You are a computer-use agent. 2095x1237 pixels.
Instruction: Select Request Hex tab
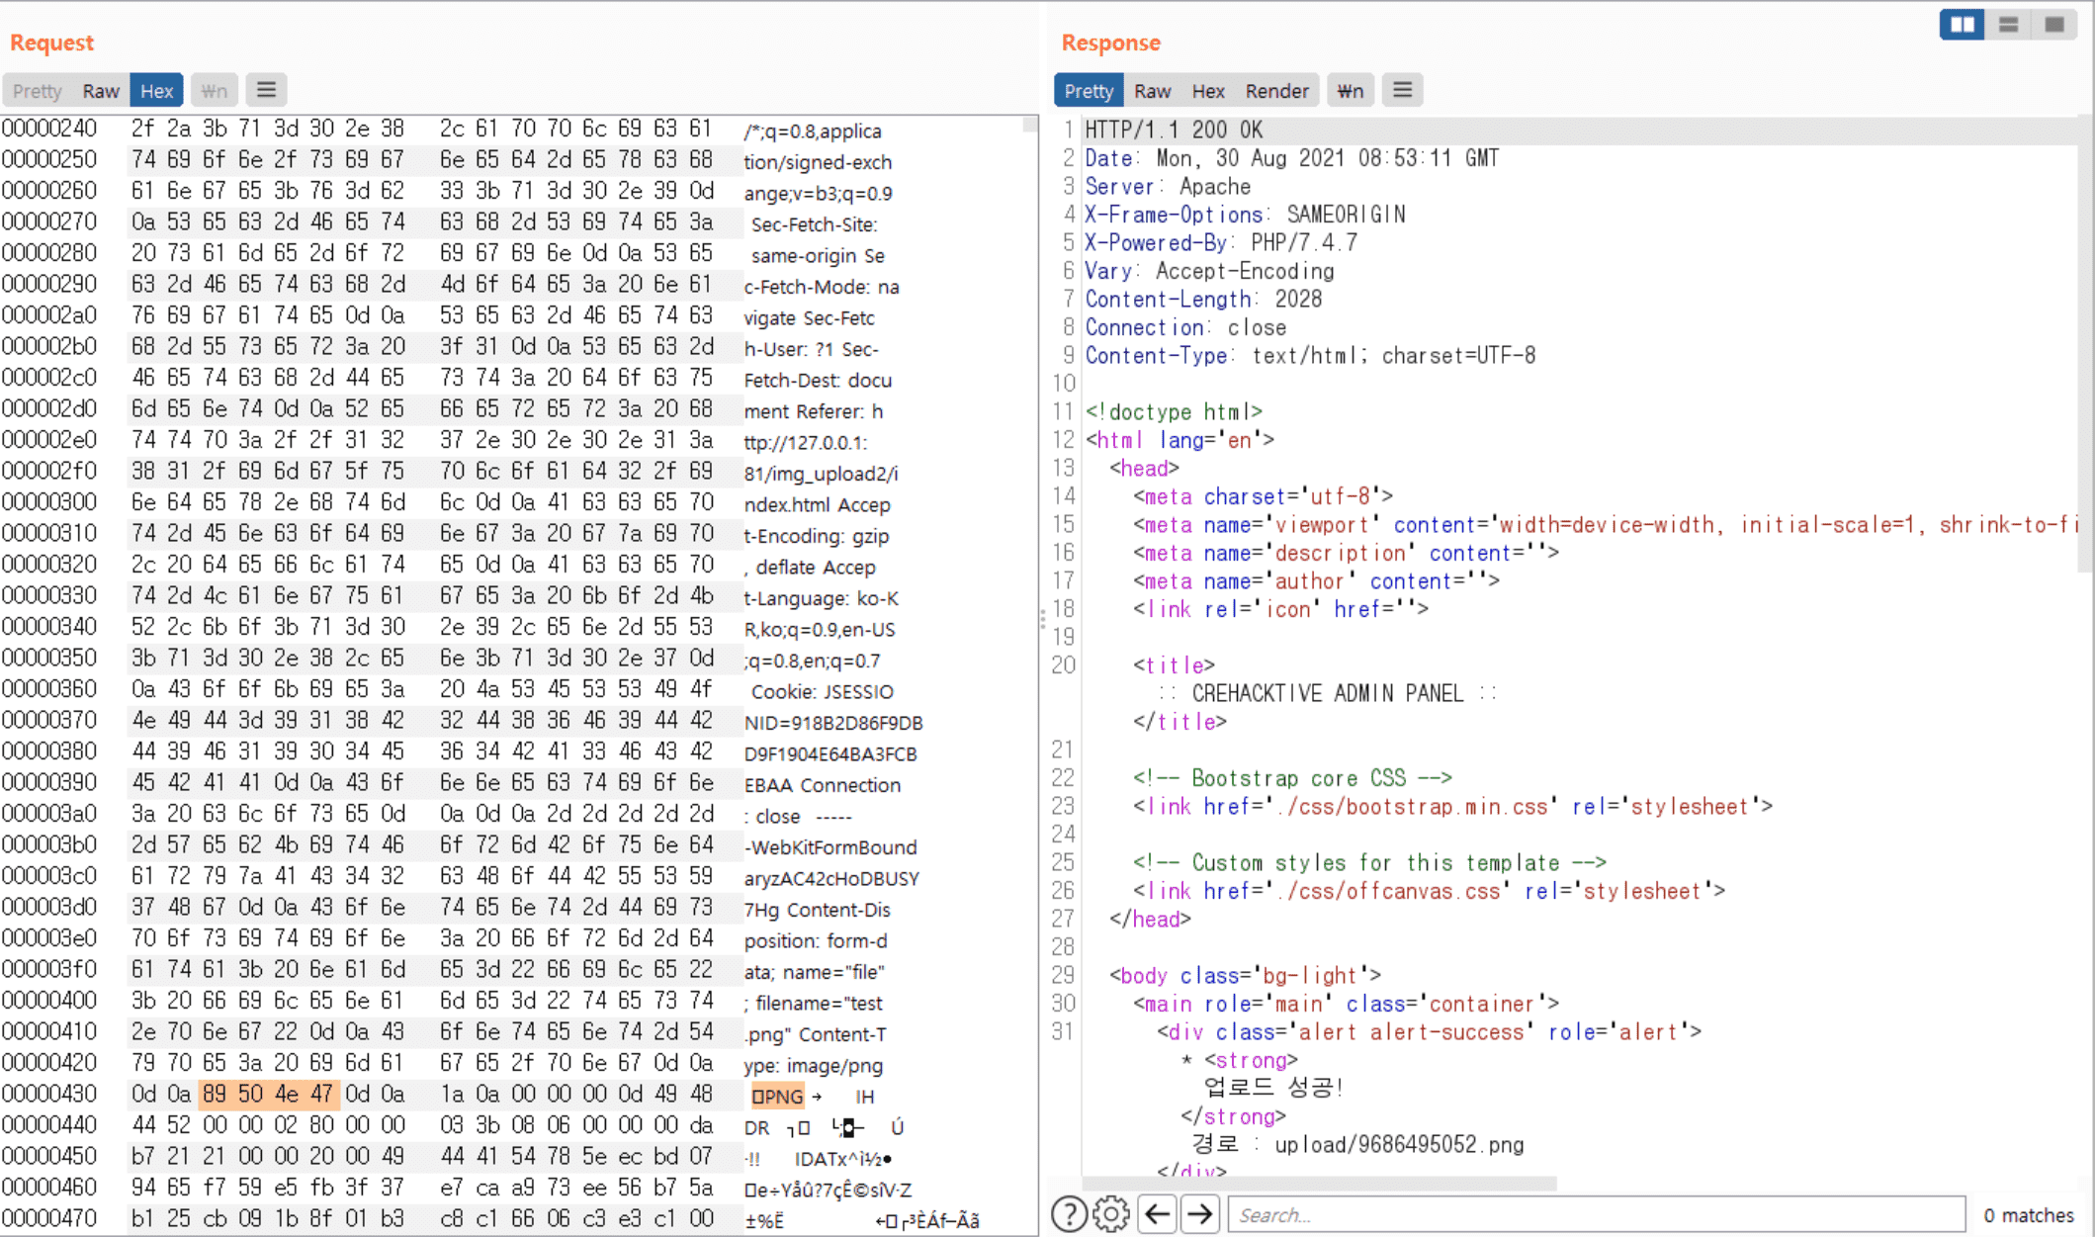[156, 91]
